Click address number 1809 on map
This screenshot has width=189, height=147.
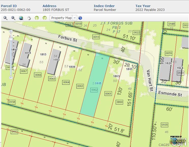[72, 67]
